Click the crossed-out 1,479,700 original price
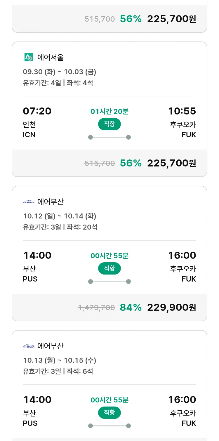 click(96, 308)
